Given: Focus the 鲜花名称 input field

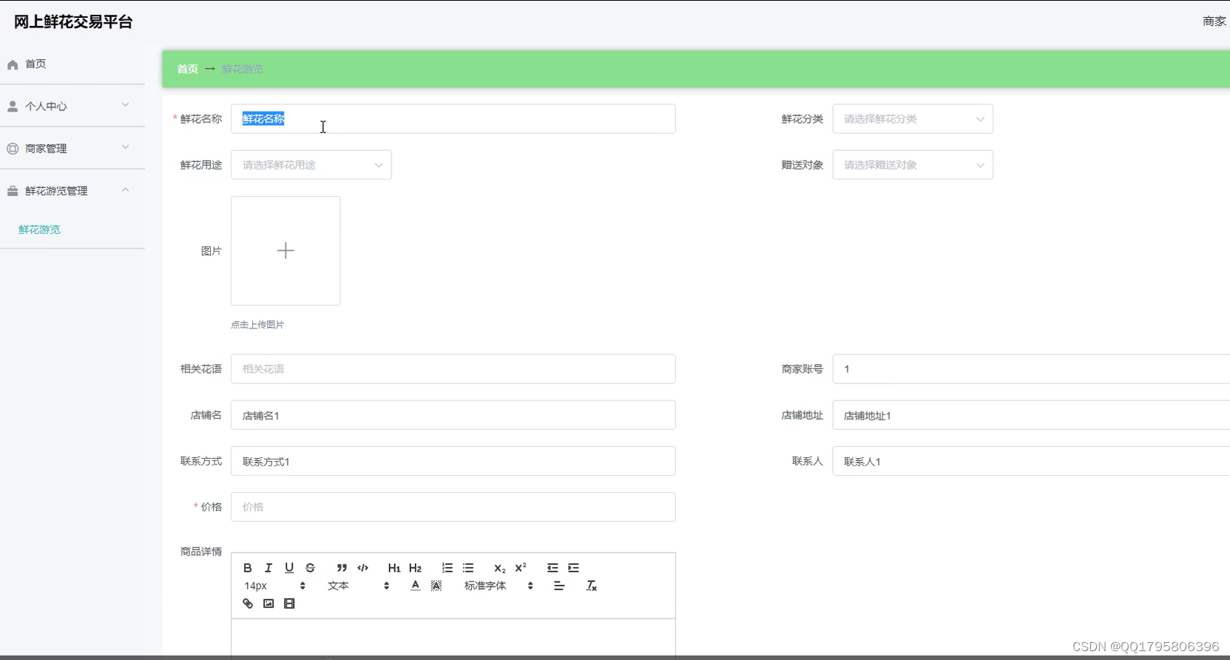Looking at the screenshot, I should point(453,119).
